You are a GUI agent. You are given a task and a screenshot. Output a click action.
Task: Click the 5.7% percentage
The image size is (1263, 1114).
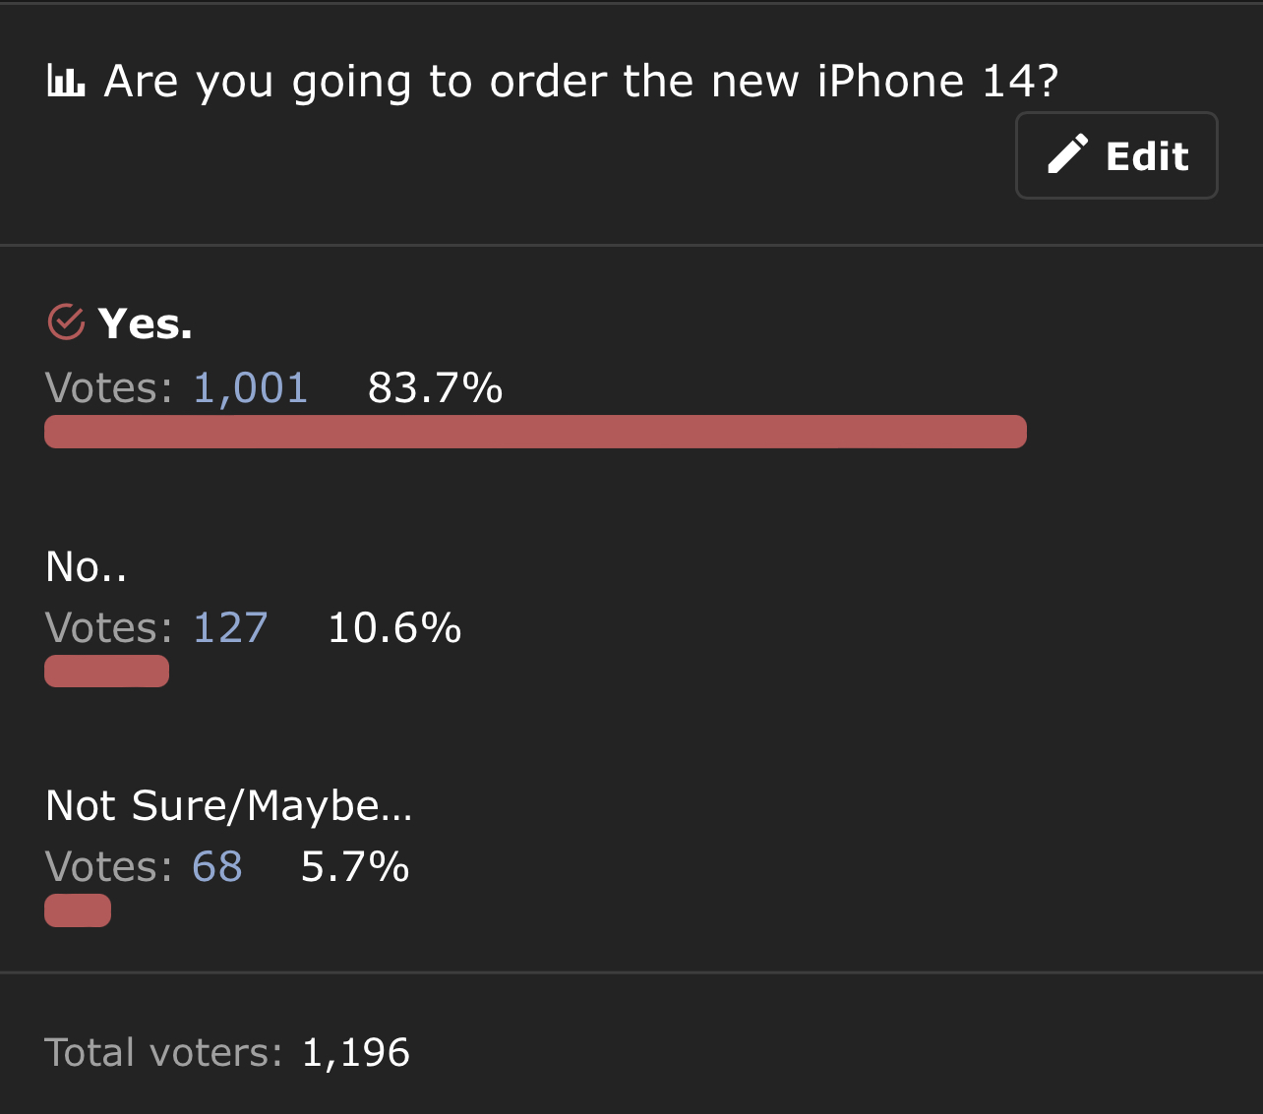coord(355,866)
